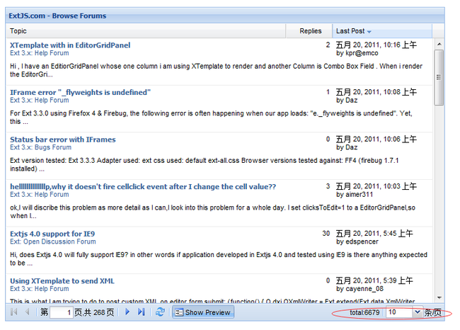460x330 pixels.
Task: Open topic about cellclick event not firing
Action: click(143, 187)
